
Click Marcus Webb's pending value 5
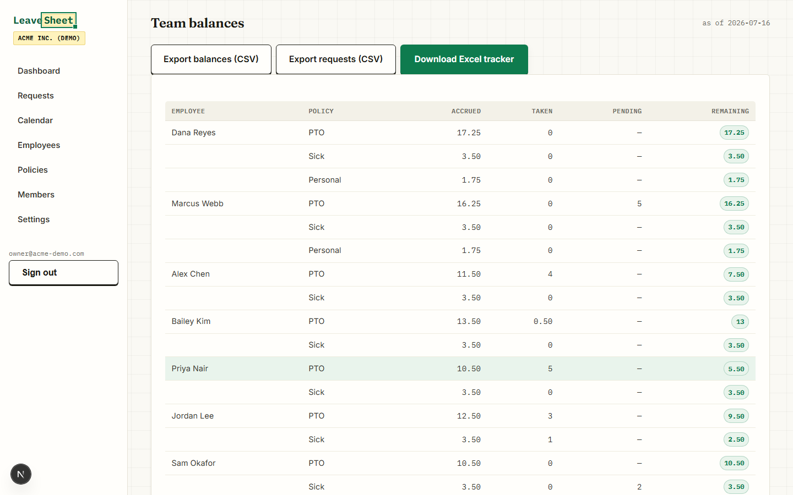pos(639,204)
